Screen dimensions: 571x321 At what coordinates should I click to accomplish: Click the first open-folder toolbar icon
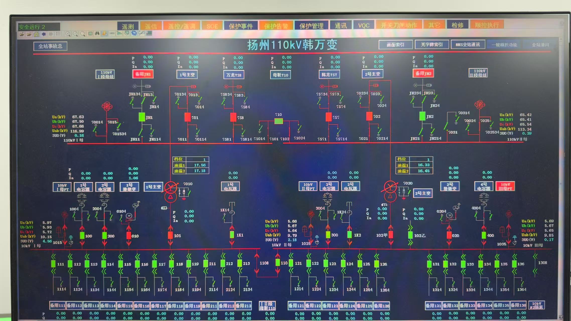pyautogui.click(x=22, y=34)
